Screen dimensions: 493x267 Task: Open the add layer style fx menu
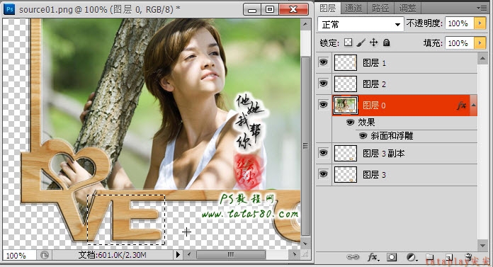coord(373,257)
